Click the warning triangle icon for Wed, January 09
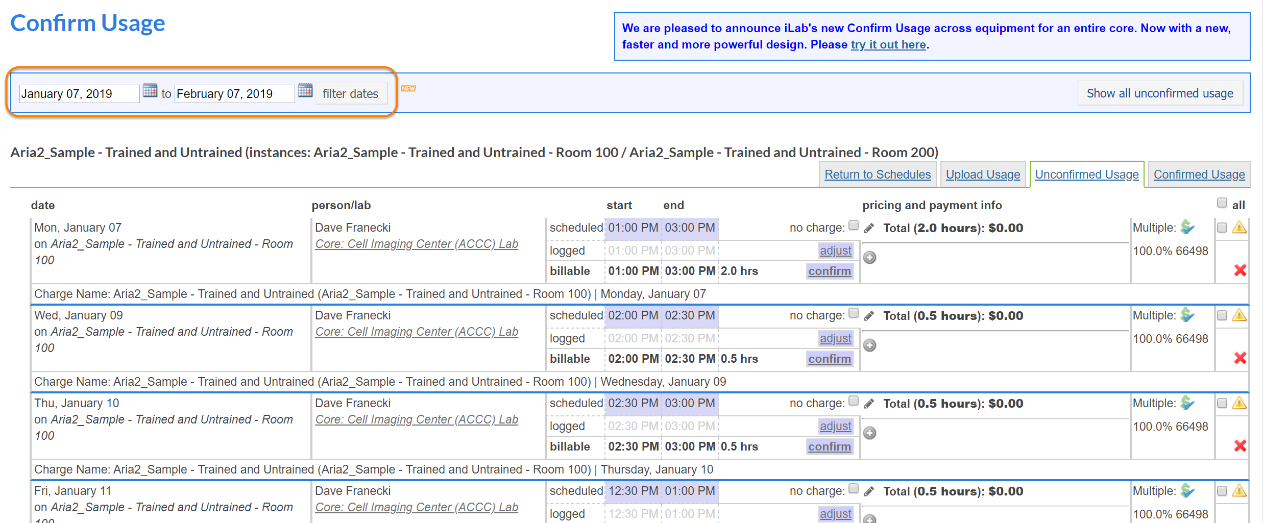This screenshot has height=523, width=1263. (1239, 315)
